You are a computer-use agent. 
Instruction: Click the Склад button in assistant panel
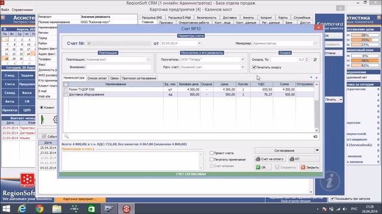tap(10, 93)
